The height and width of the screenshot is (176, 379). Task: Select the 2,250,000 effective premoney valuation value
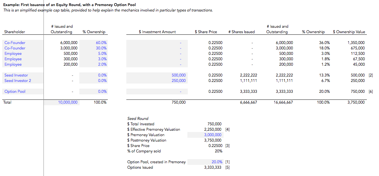213,129
